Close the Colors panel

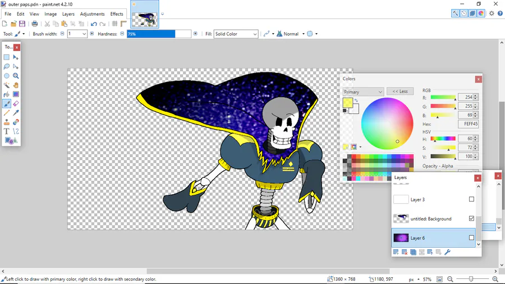tap(478, 79)
